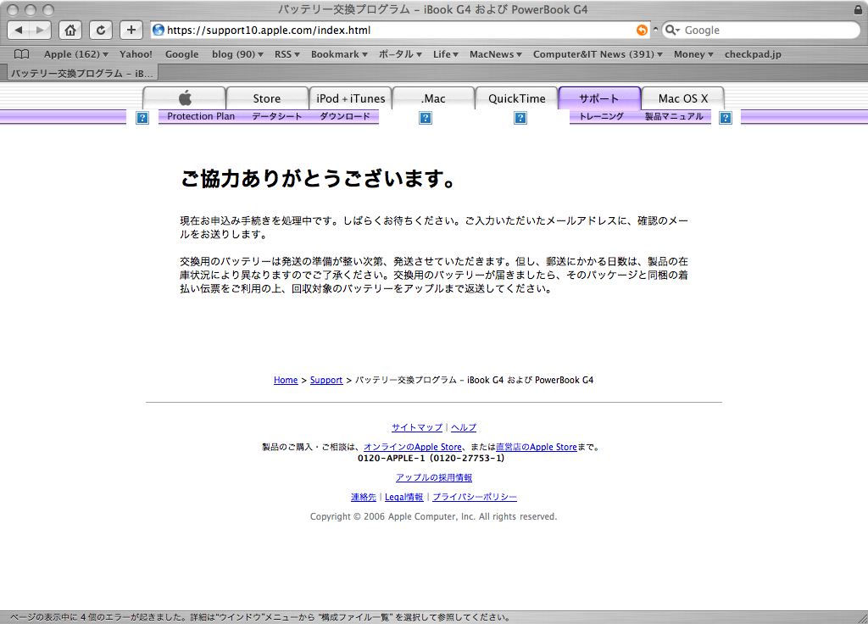The width and height of the screenshot is (868, 624).
Task: Open the Apple logo navigation tab
Action: (185, 98)
